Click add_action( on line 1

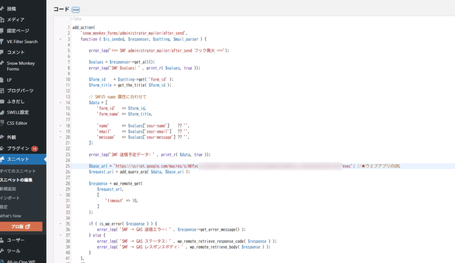point(83,27)
